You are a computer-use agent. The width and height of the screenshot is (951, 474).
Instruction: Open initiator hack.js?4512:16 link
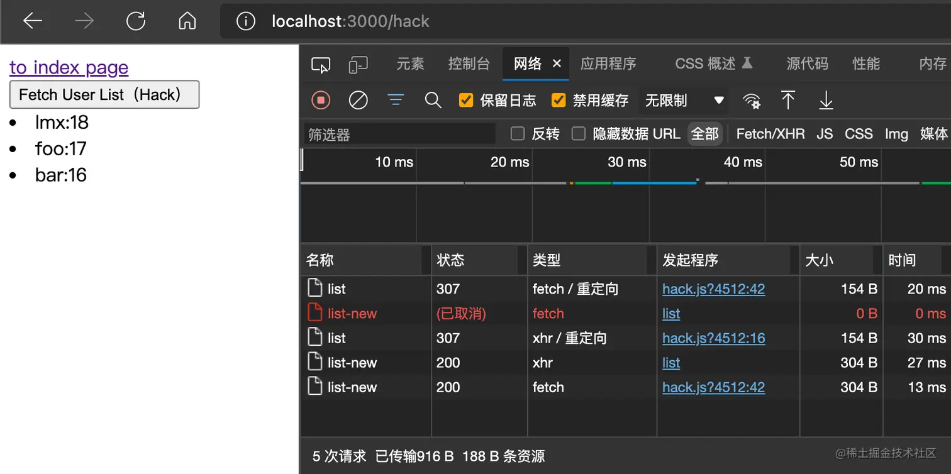tap(714, 338)
